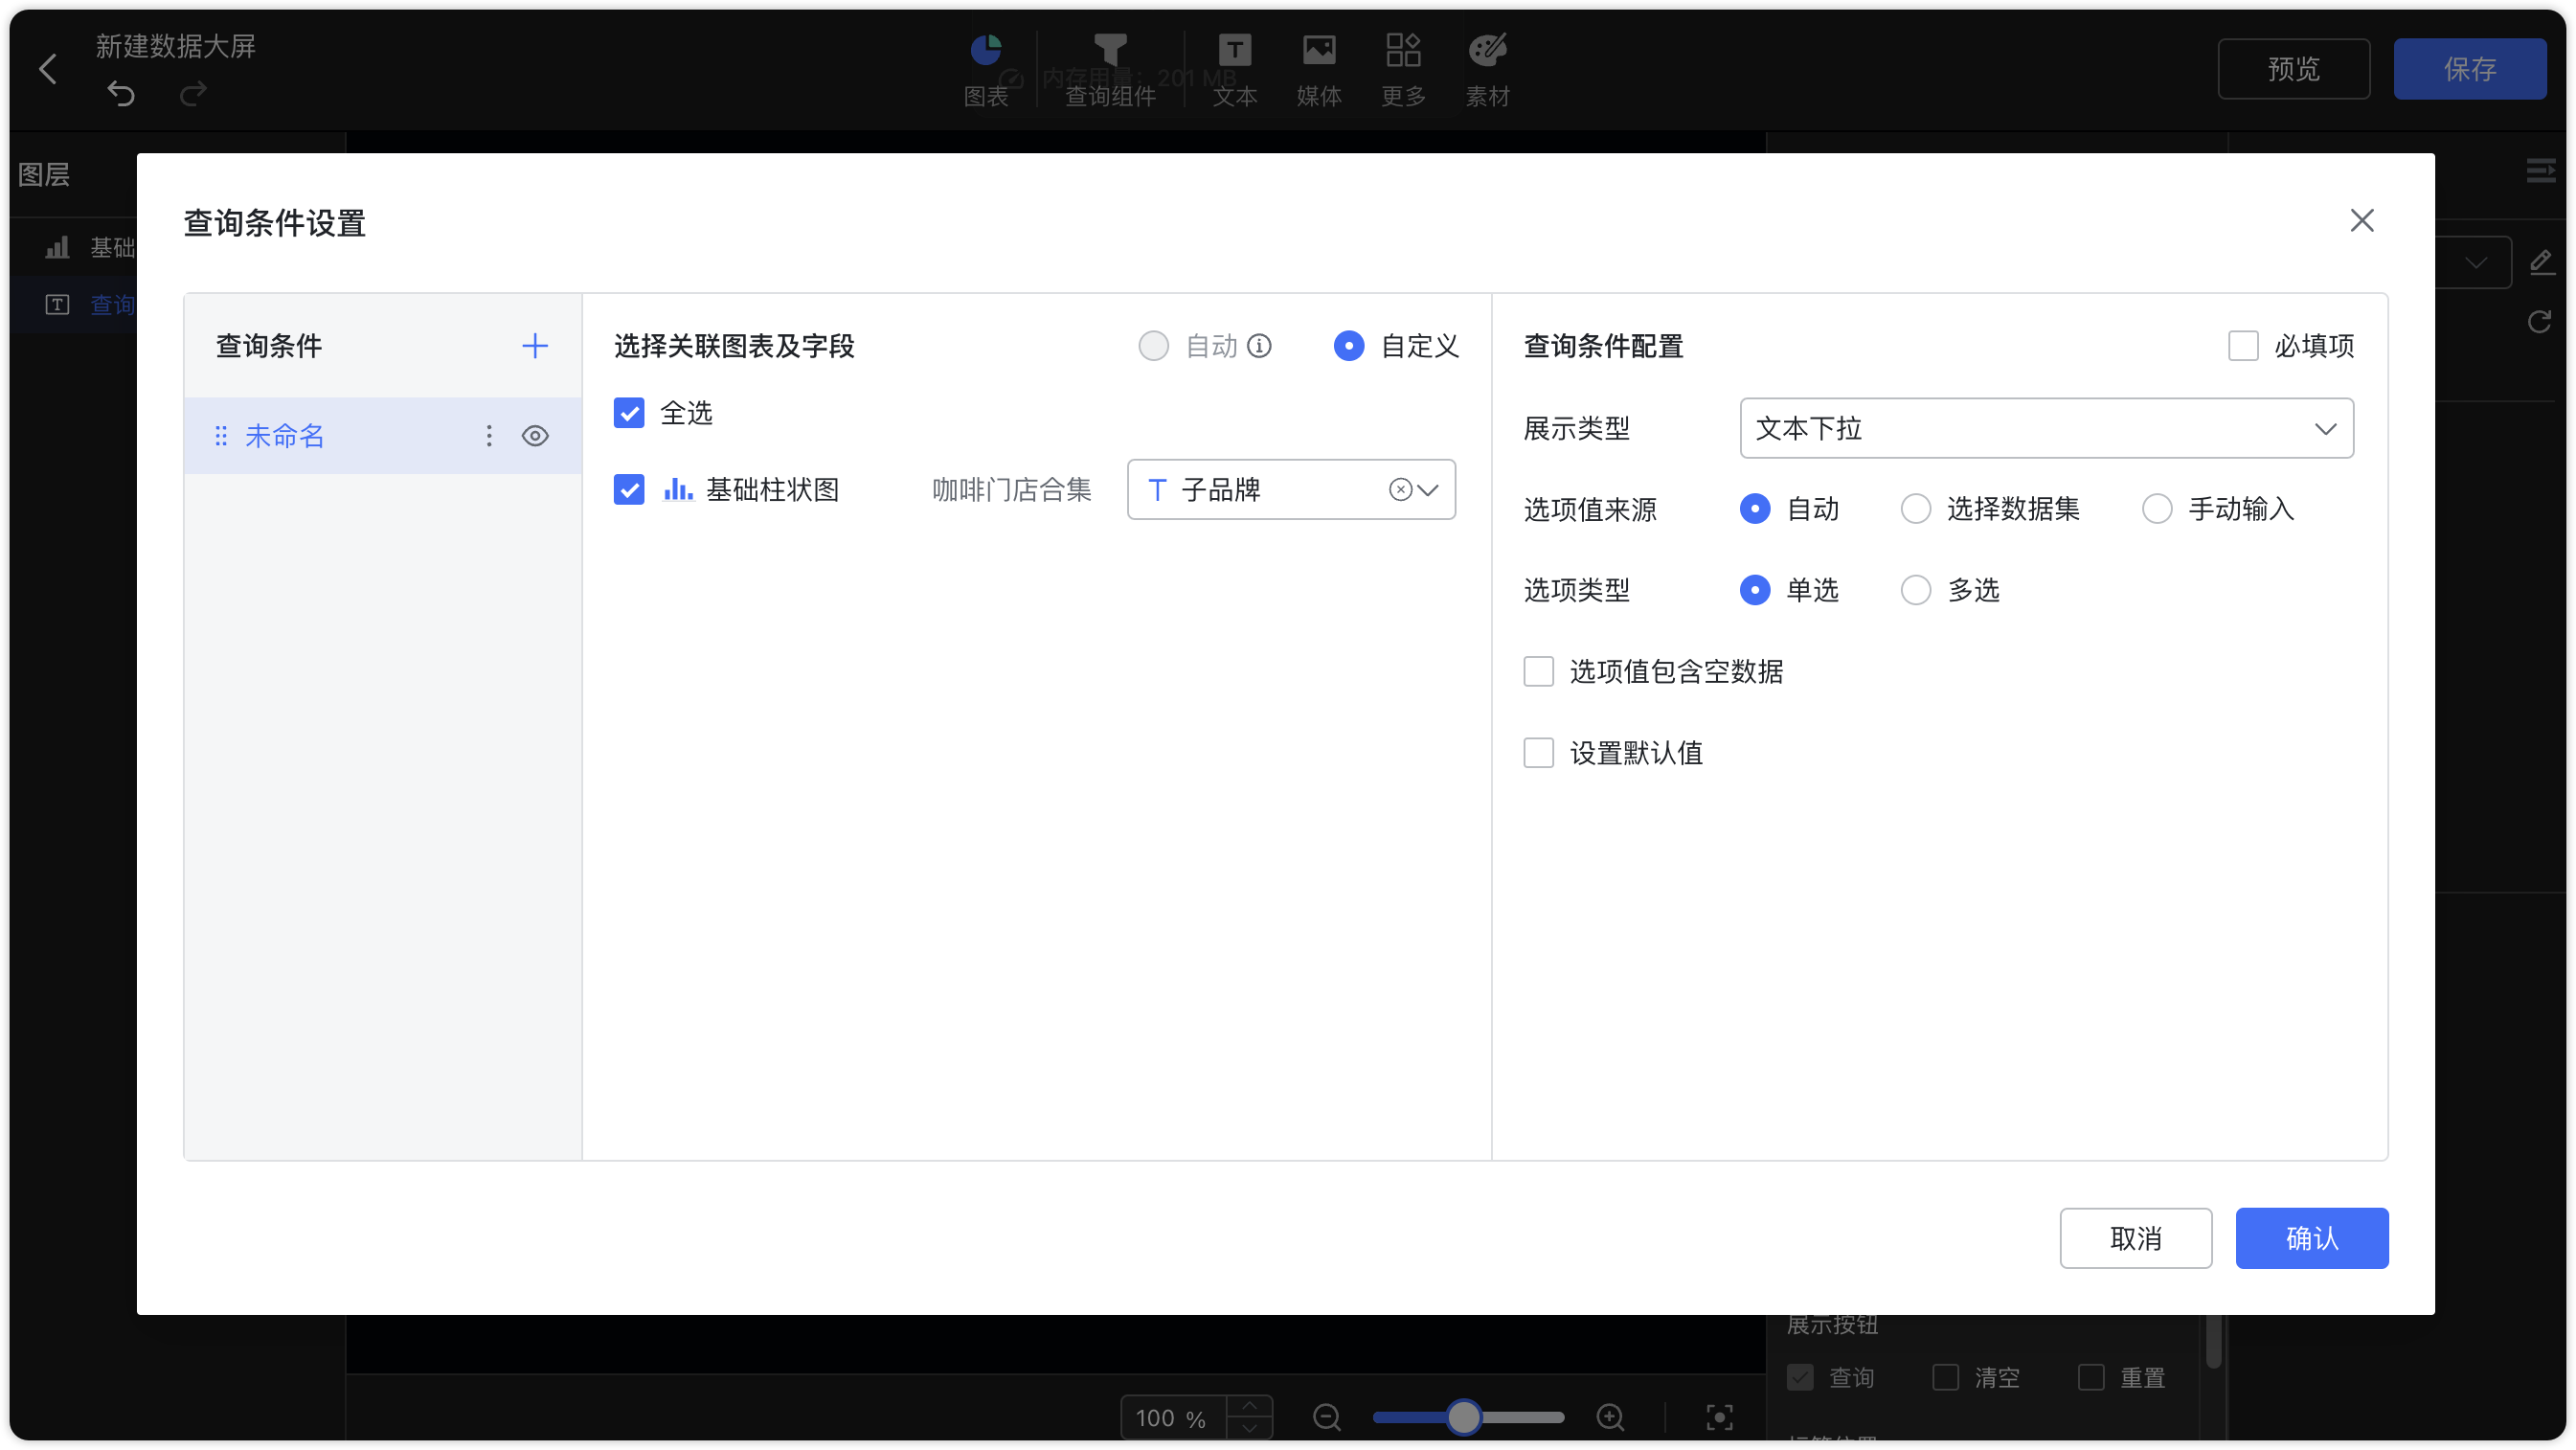Toggle visibility eye of 未命名 condition

tap(535, 436)
